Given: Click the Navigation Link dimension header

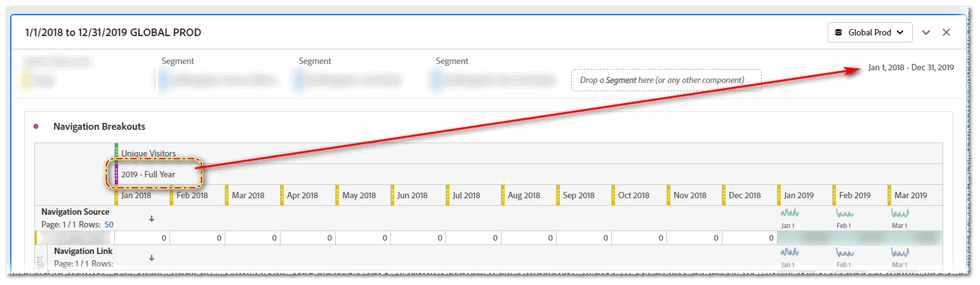Looking at the screenshot, I should click(83, 251).
